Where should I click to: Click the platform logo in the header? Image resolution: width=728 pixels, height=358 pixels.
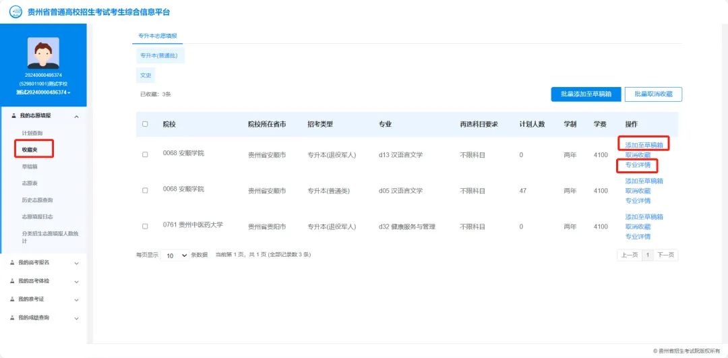pos(15,12)
